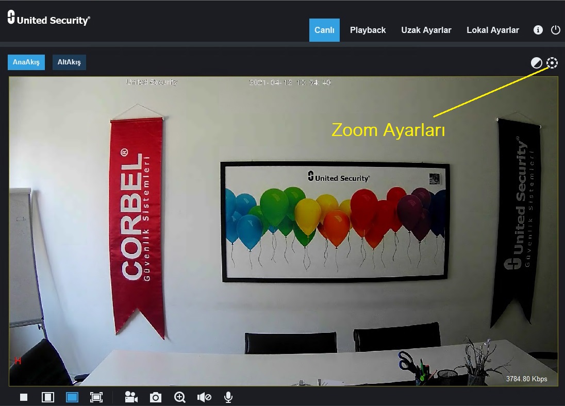This screenshot has height=406, width=565.
Task: Open the device info icon
Action: [538, 30]
